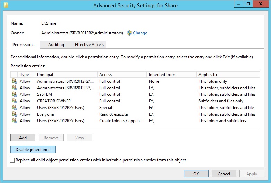
Task: Click the Cancel button
Action: [224, 174]
